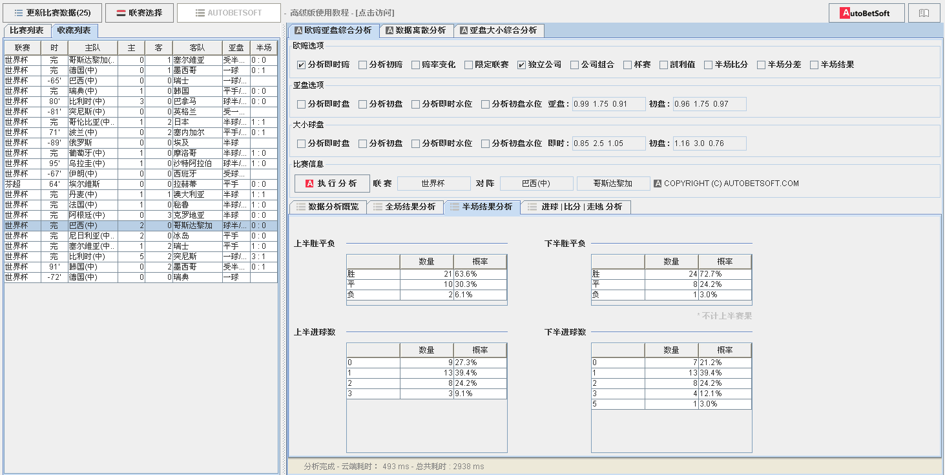Click the 亚盘 value field 0.99 1.75 0.91
The image size is (945, 475).
coord(608,104)
